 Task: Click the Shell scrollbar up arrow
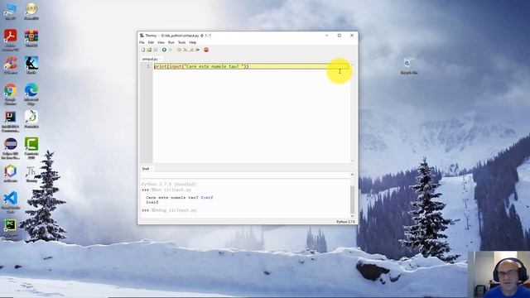tap(352, 175)
